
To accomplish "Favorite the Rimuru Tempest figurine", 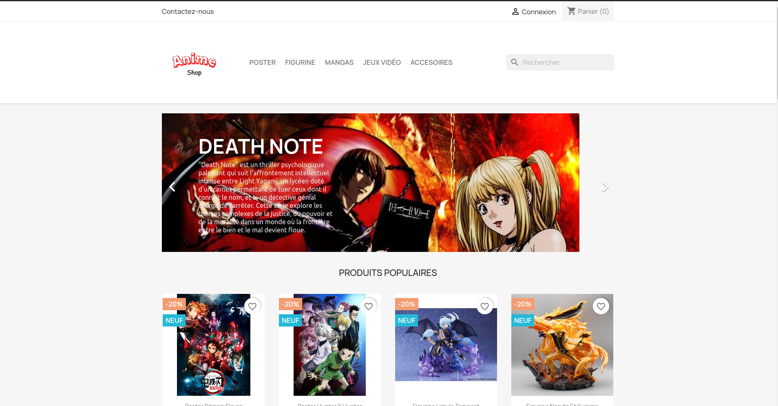I will pyautogui.click(x=485, y=306).
